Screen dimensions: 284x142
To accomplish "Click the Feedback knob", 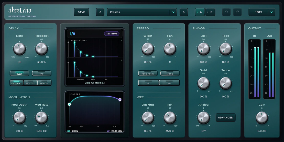I will 41,49.
